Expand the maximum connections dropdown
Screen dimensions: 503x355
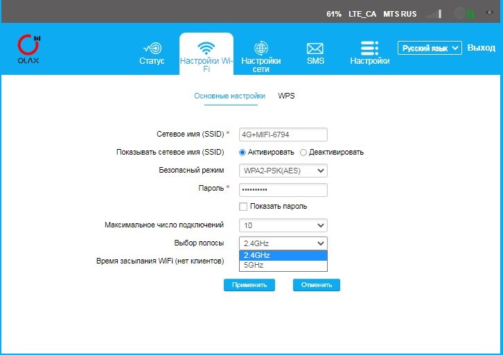[x=283, y=225]
